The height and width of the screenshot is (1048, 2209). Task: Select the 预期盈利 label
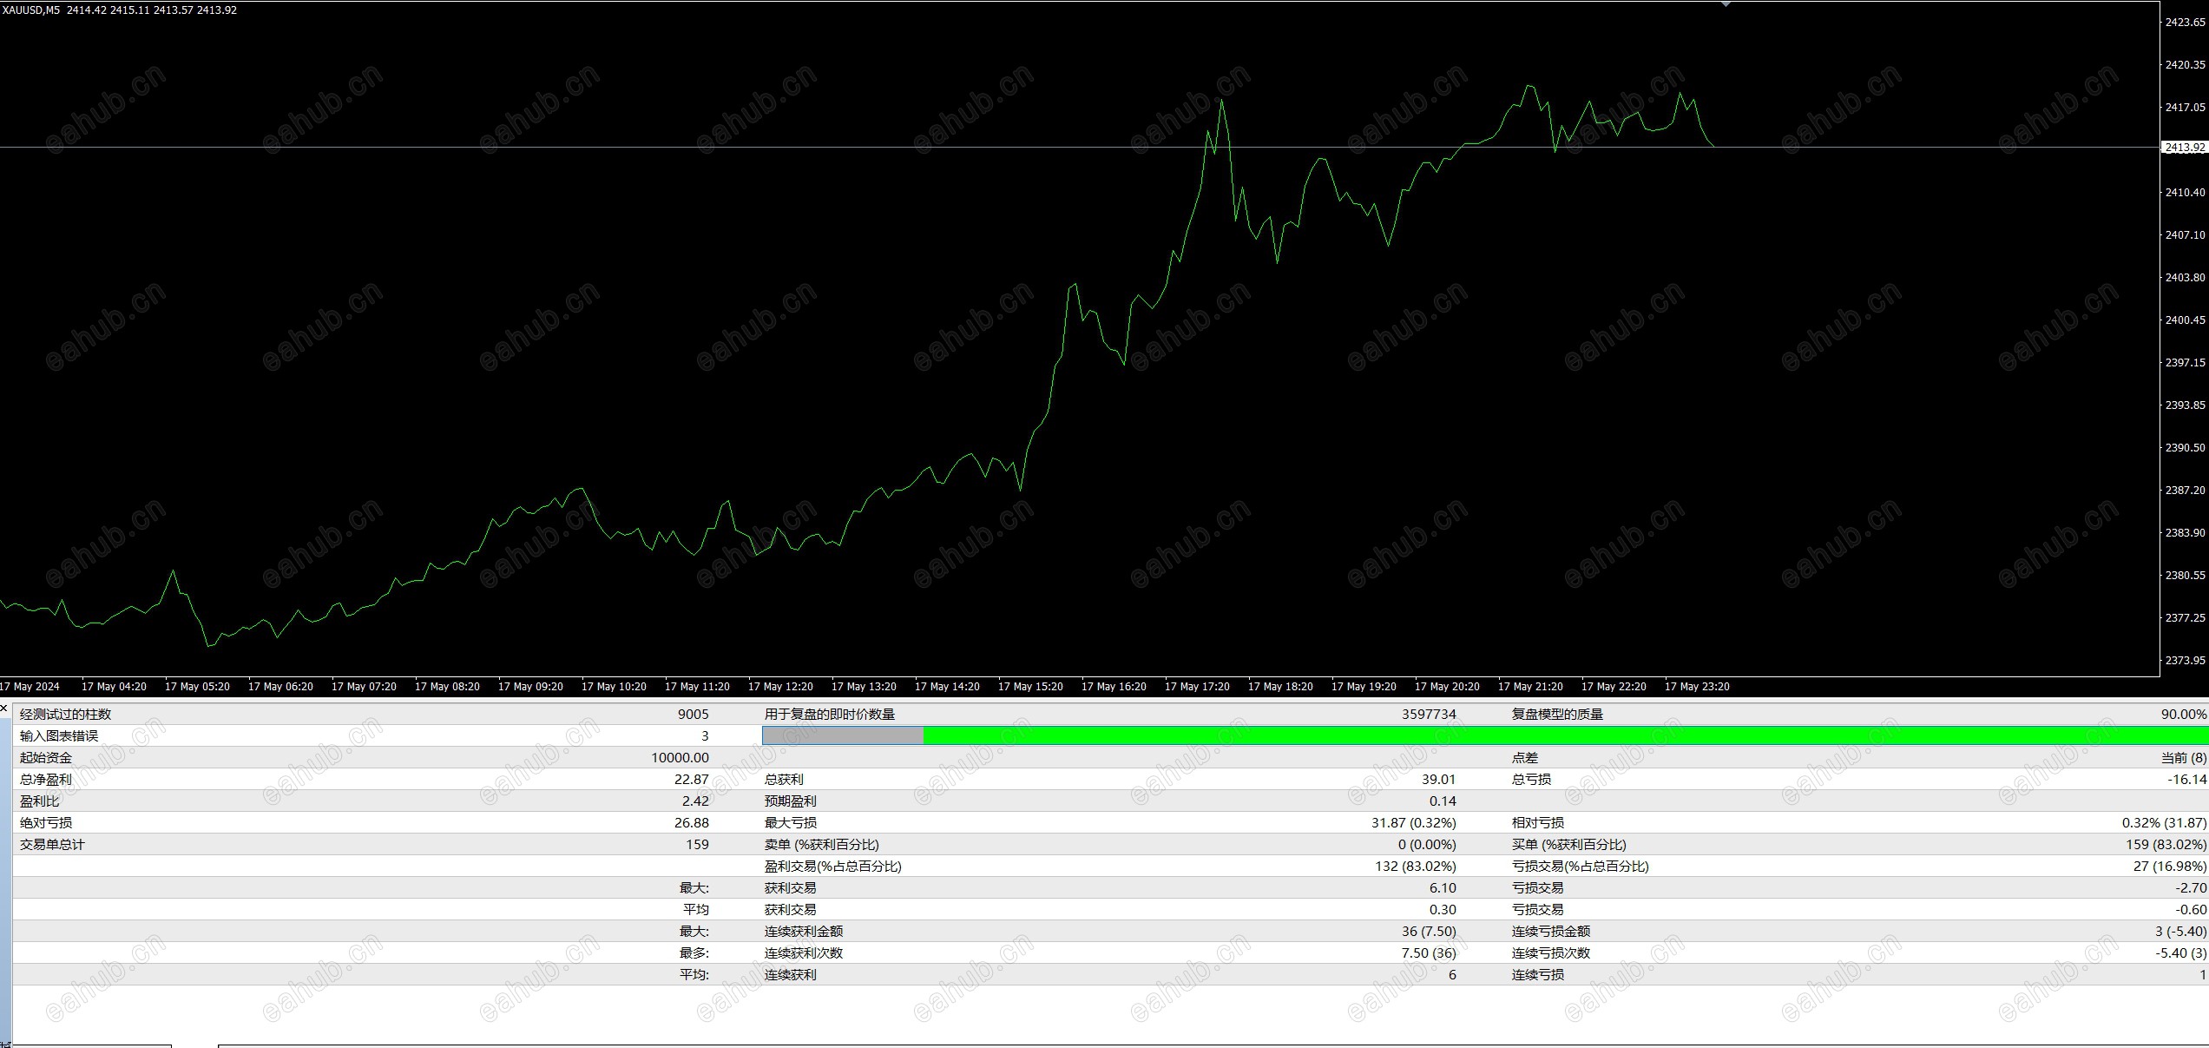[791, 801]
